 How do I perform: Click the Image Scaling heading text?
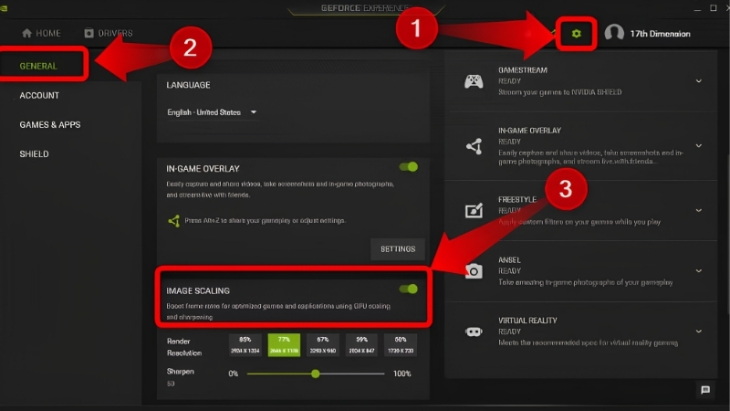[198, 290]
